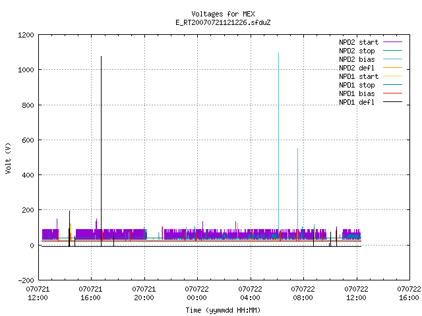
Task: Click the '070721 20:00' x-axis tick label
Action: tap(144, 294)
